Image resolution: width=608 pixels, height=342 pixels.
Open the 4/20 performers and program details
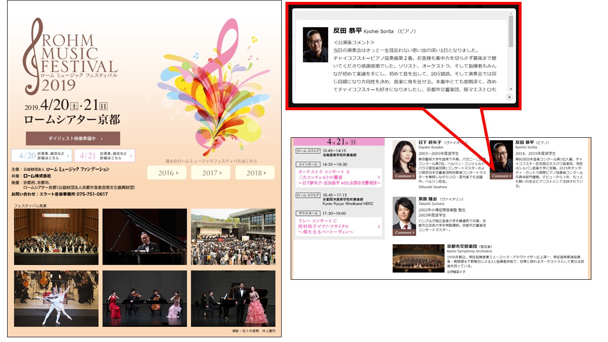[x=42, y=155]
